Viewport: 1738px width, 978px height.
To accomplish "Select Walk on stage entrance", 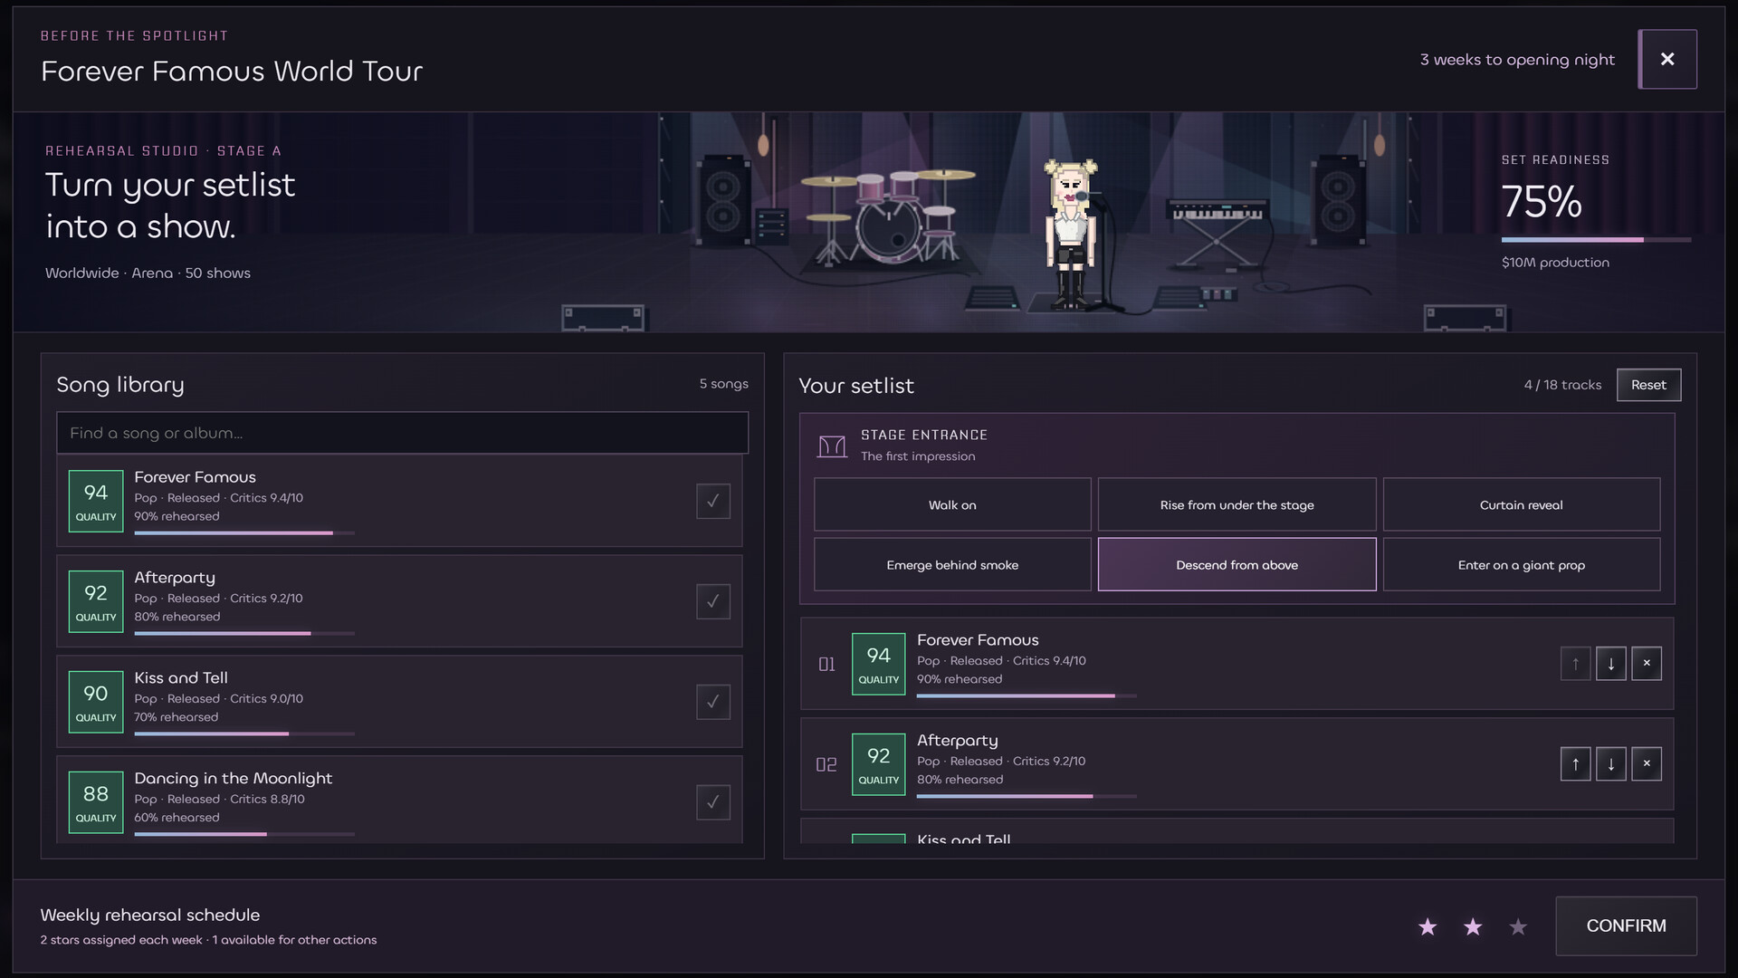I will pos(952,504).
